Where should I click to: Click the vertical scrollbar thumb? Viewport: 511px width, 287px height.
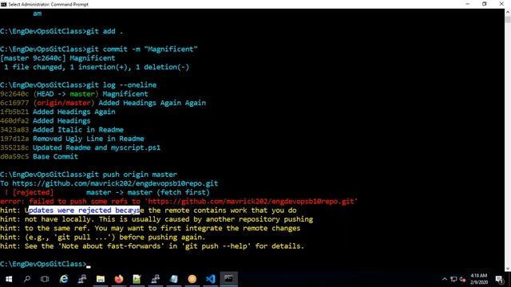[x=508, y=19]
